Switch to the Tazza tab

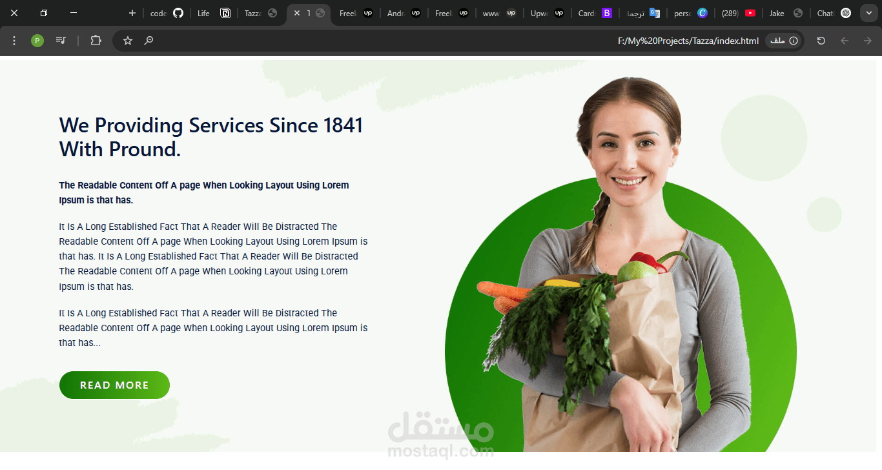click(261, 13)
